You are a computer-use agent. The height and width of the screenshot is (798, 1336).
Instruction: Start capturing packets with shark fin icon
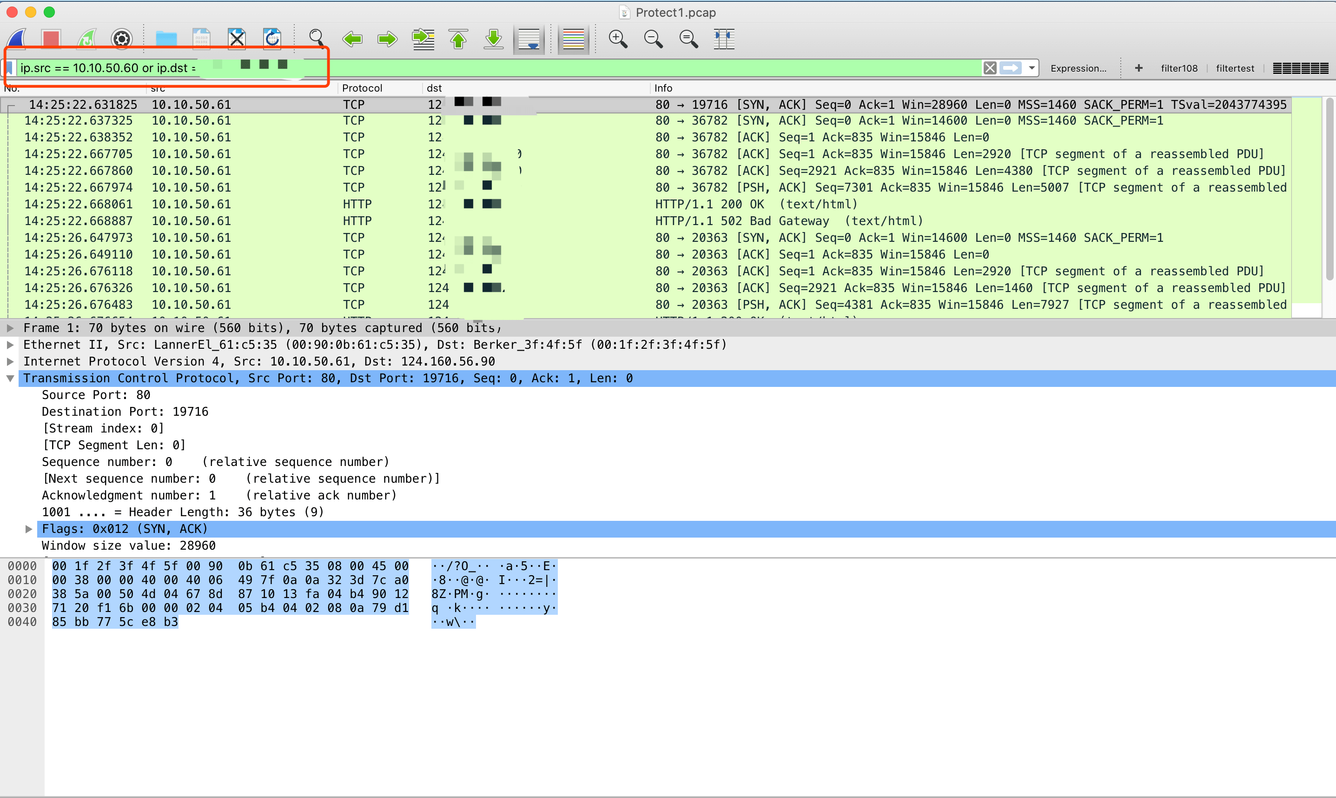16,38
